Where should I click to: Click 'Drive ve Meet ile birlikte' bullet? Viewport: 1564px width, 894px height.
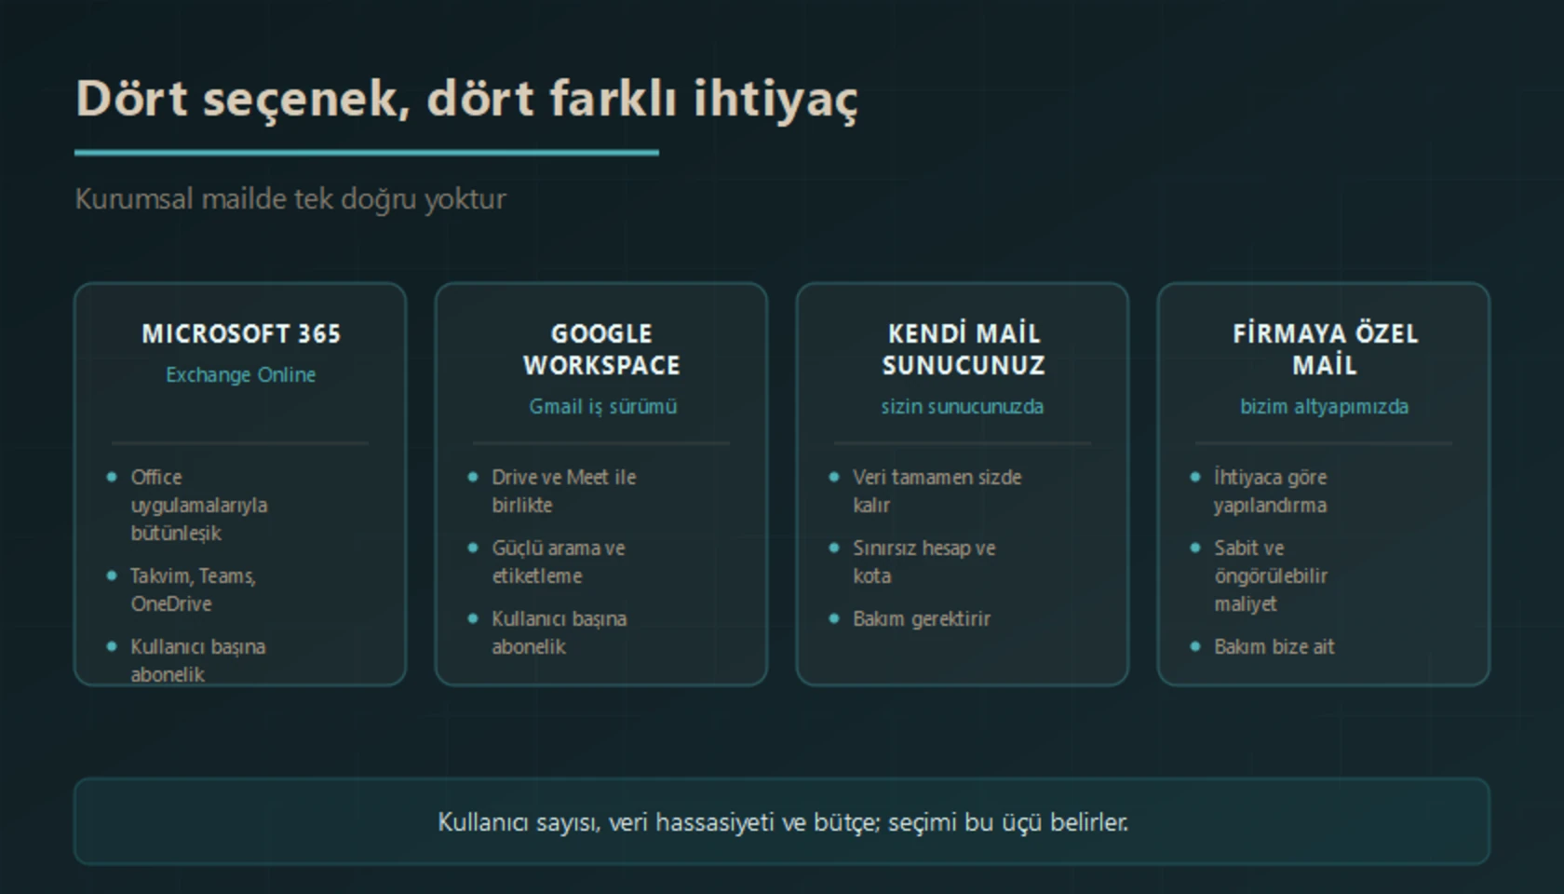click(564, 491)
